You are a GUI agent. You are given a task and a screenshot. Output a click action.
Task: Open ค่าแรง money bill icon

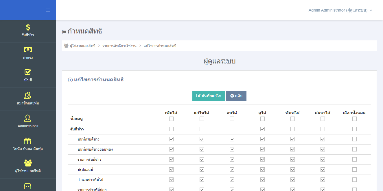point(28,50)
